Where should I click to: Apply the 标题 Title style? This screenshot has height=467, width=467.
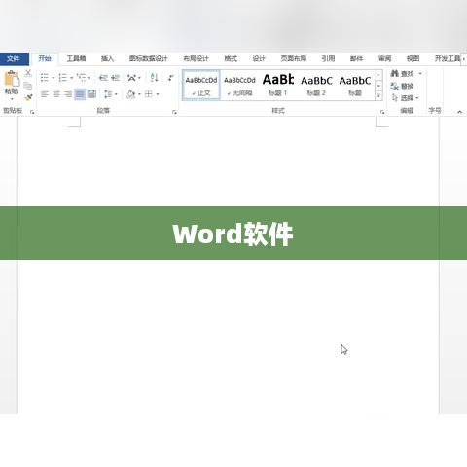tap(354, 86)
